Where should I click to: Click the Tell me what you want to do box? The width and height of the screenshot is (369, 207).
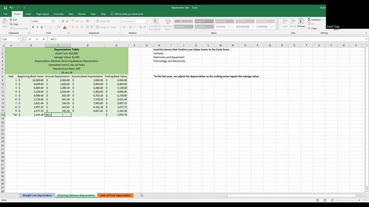(x=127, y=14)
